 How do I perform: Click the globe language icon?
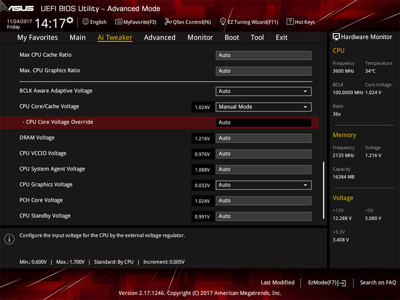[x=86, y=22]
